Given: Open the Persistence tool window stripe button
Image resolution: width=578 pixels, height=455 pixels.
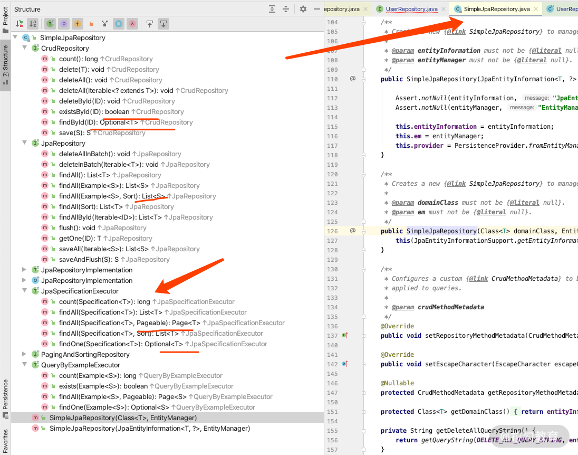Looking at the screenshot, I should tap(5, 399).
